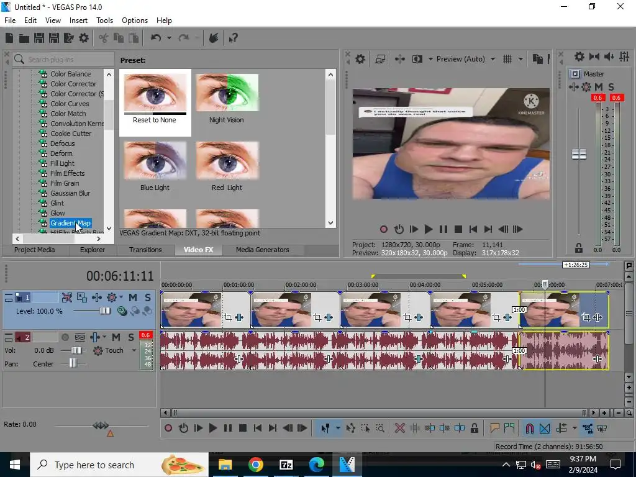The height and width of the screenshot is (477, 636).
Task: Switch to the Media Generators tab
Action: [x=263, y=250]
